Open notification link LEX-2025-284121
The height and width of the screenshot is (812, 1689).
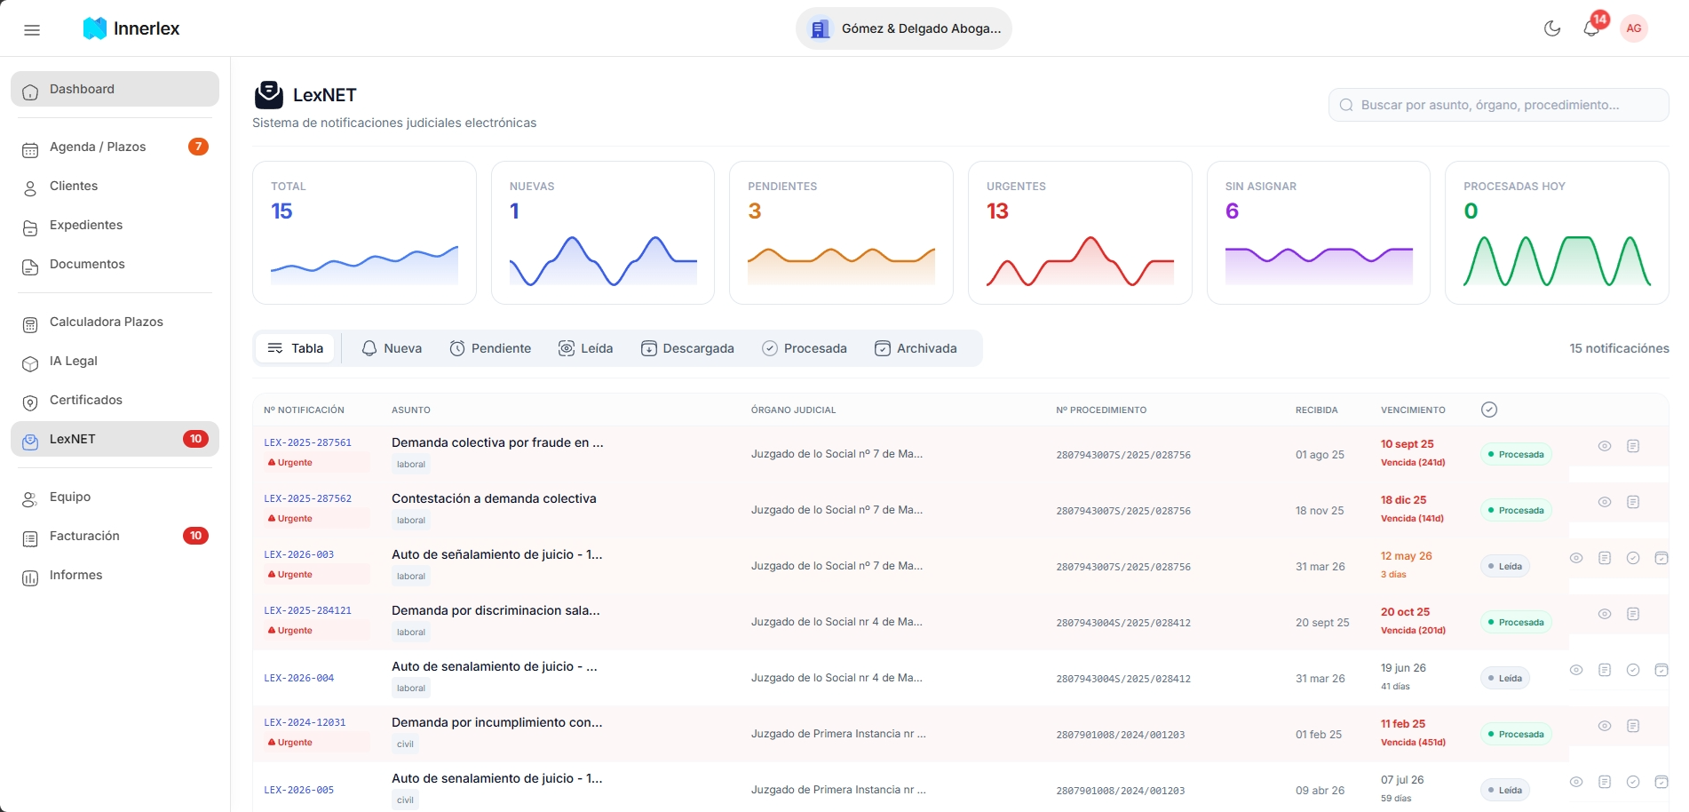click(307, 610)
